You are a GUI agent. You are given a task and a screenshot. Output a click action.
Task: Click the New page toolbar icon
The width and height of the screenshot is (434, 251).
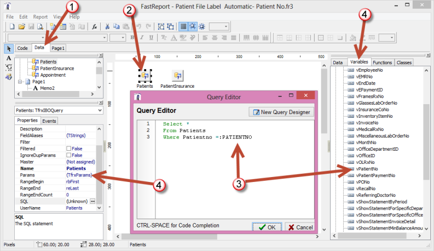[53, 27]
